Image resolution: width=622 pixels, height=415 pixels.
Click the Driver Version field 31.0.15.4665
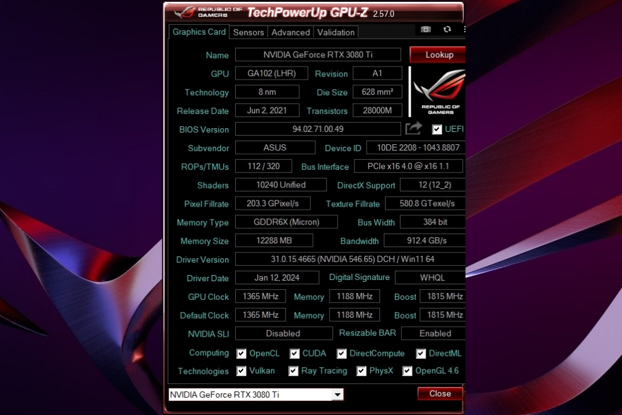click(350, 259)
